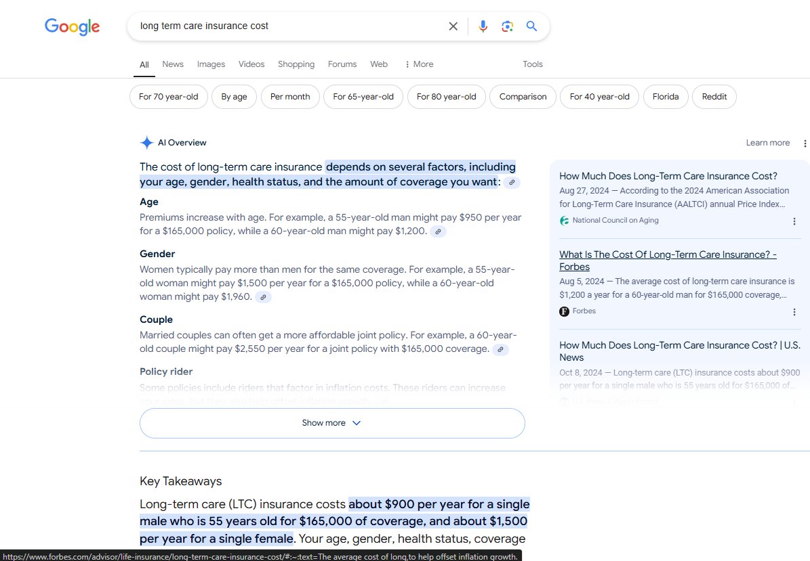
Task: Click the National Council on Aging source text
Action: (x=615, y=220)
